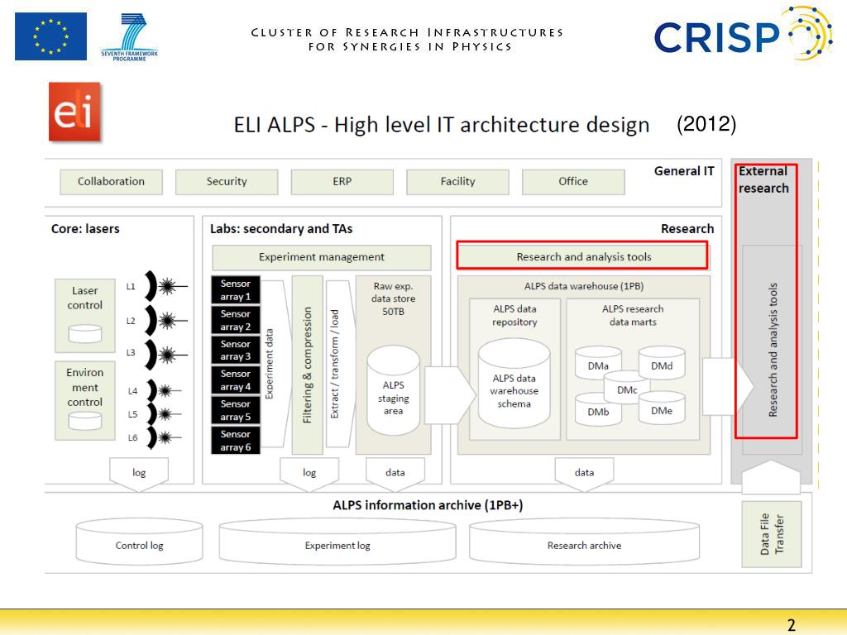Screen dimensions: 847x635
Task: Click the horizontal Research and analysis tools box
Action: pos(583,256)
